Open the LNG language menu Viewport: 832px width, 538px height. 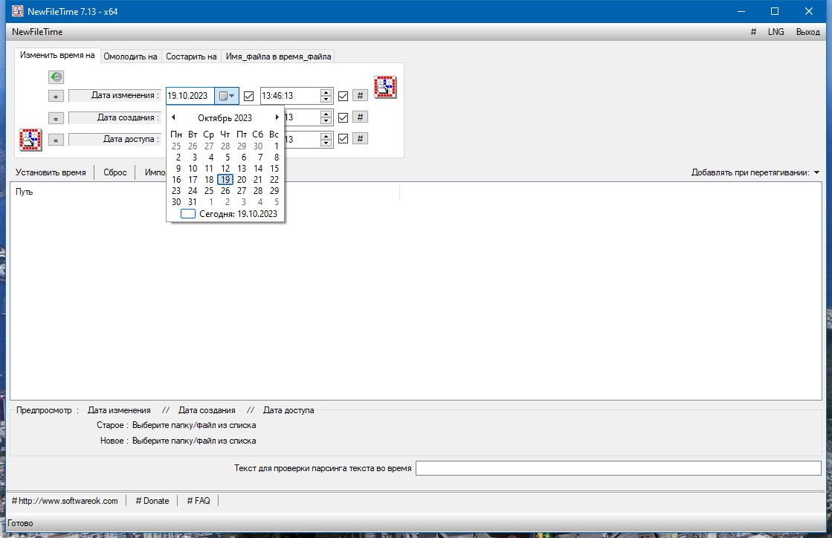[775, 32]
